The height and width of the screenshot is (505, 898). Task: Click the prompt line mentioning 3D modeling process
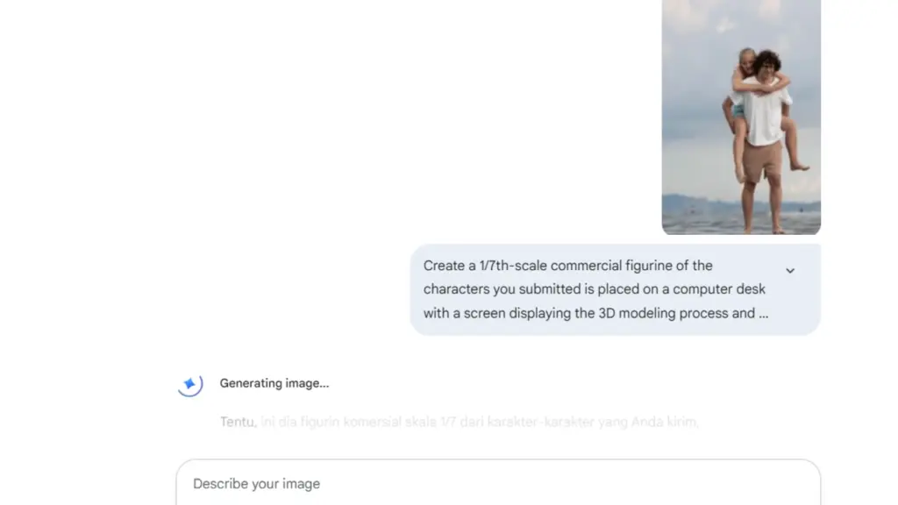595,313
